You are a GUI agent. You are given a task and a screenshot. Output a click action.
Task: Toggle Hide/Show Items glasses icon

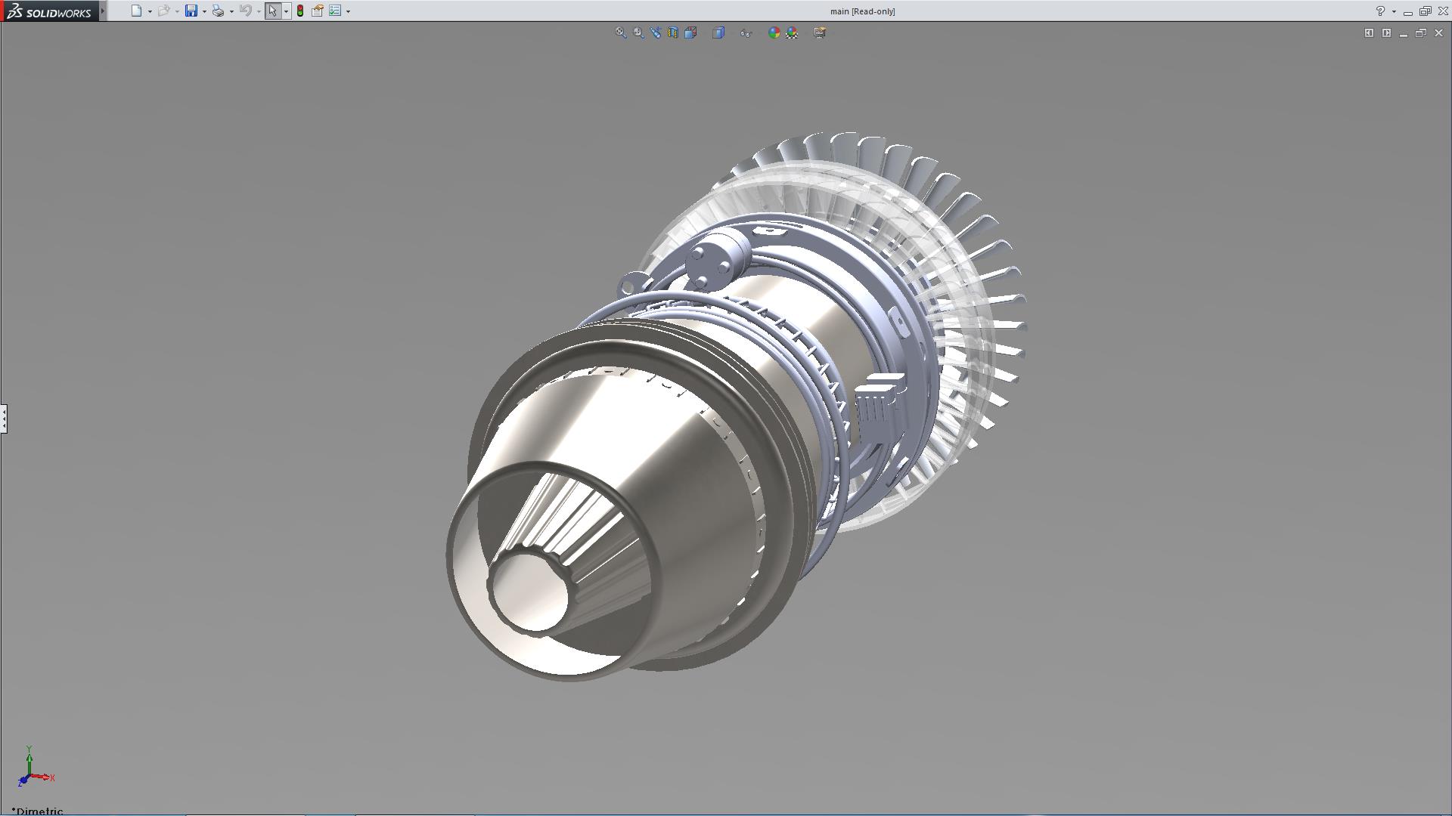(x=746, y=32)
